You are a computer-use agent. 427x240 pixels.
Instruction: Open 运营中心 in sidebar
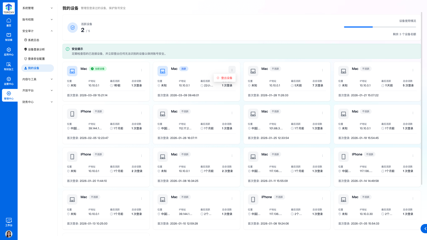click(x=9, y=81)
